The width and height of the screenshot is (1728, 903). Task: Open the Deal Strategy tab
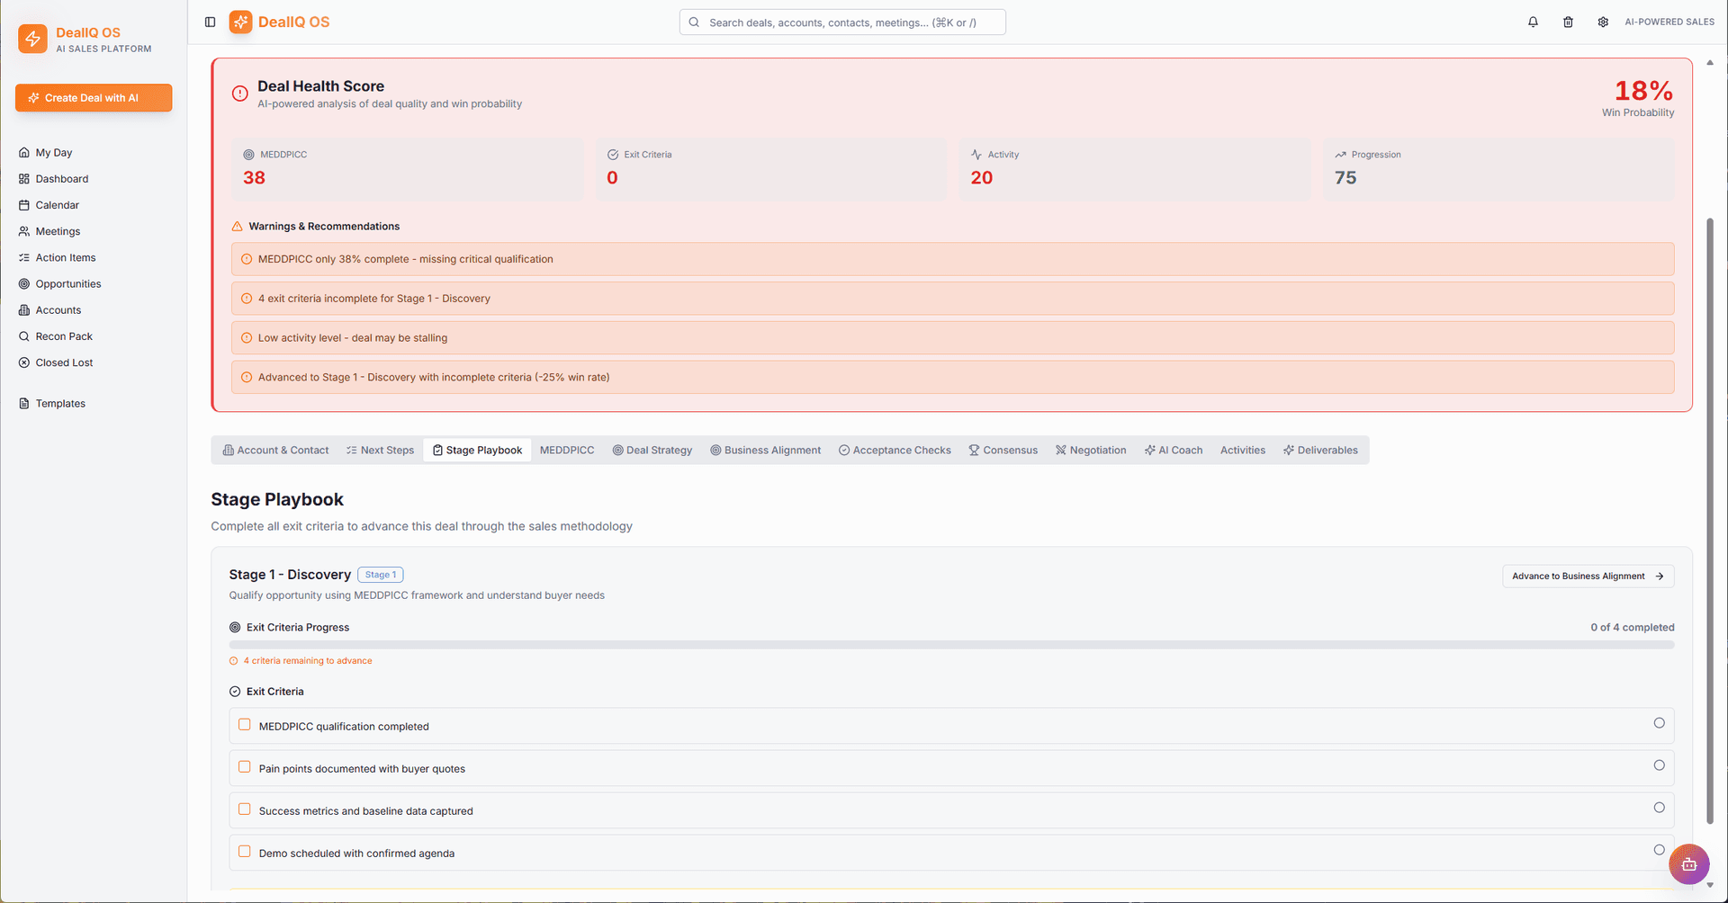pyautogui.click(x=652, y=451)
